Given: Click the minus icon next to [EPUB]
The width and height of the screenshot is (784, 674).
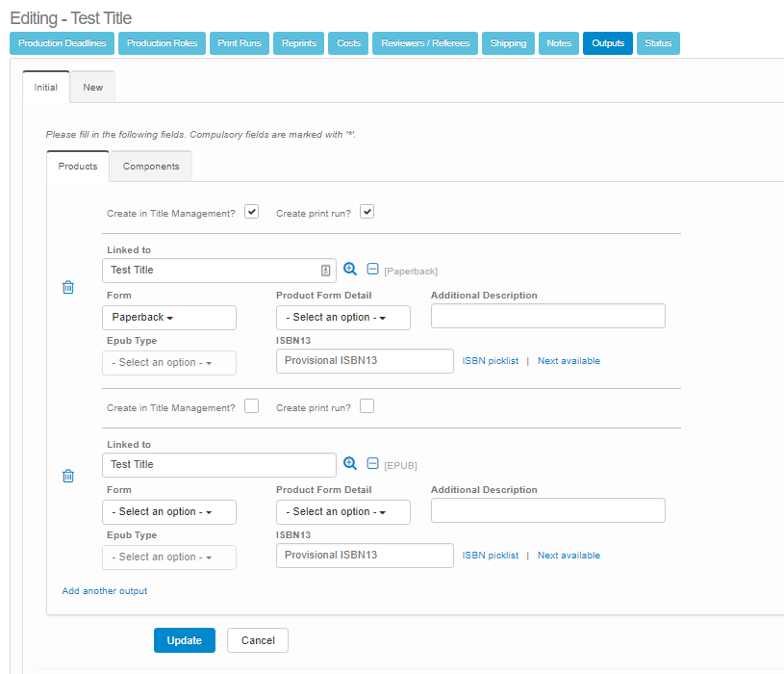Looking at the screenshot, I should (373, 464).
